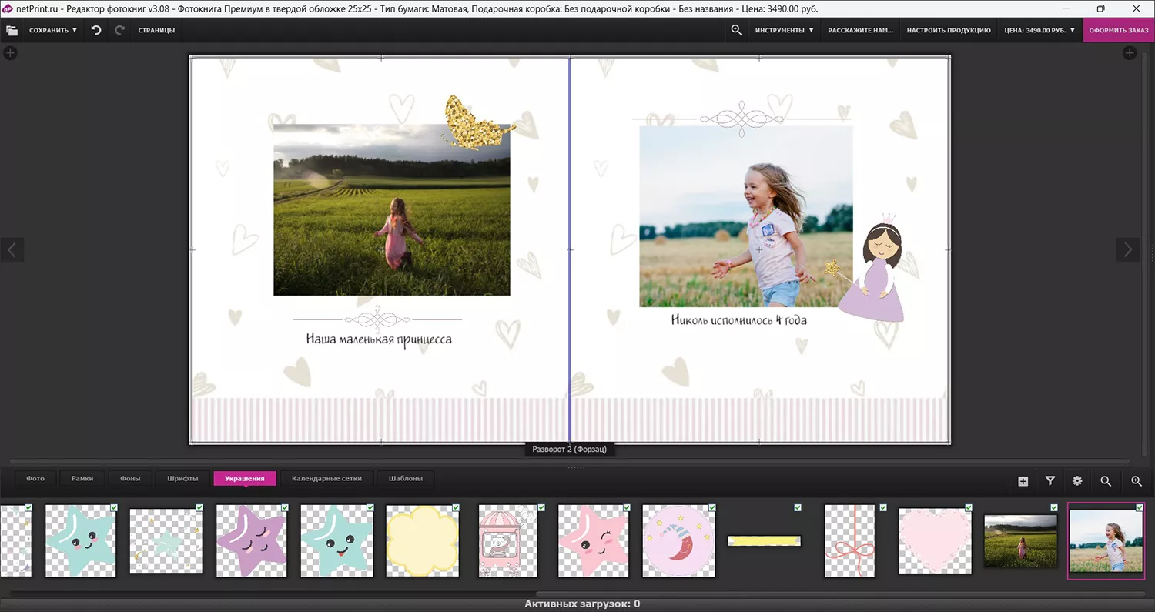Viewport: 1155px width, 612px height.
Task: Open the panel settings gear icon
Action: pyautogui.click(x=1077, y=481)
